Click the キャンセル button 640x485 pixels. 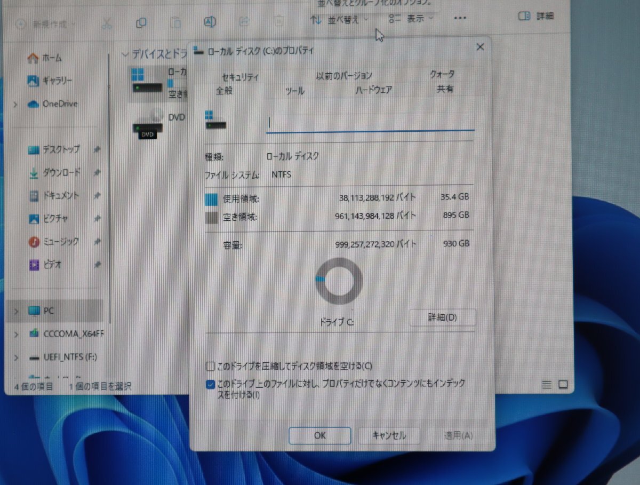pyautogui.click(x=389, y=435)
